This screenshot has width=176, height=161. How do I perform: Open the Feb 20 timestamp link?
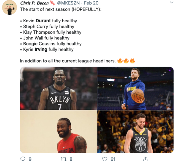pyautogui.click(x=91, y=3)
